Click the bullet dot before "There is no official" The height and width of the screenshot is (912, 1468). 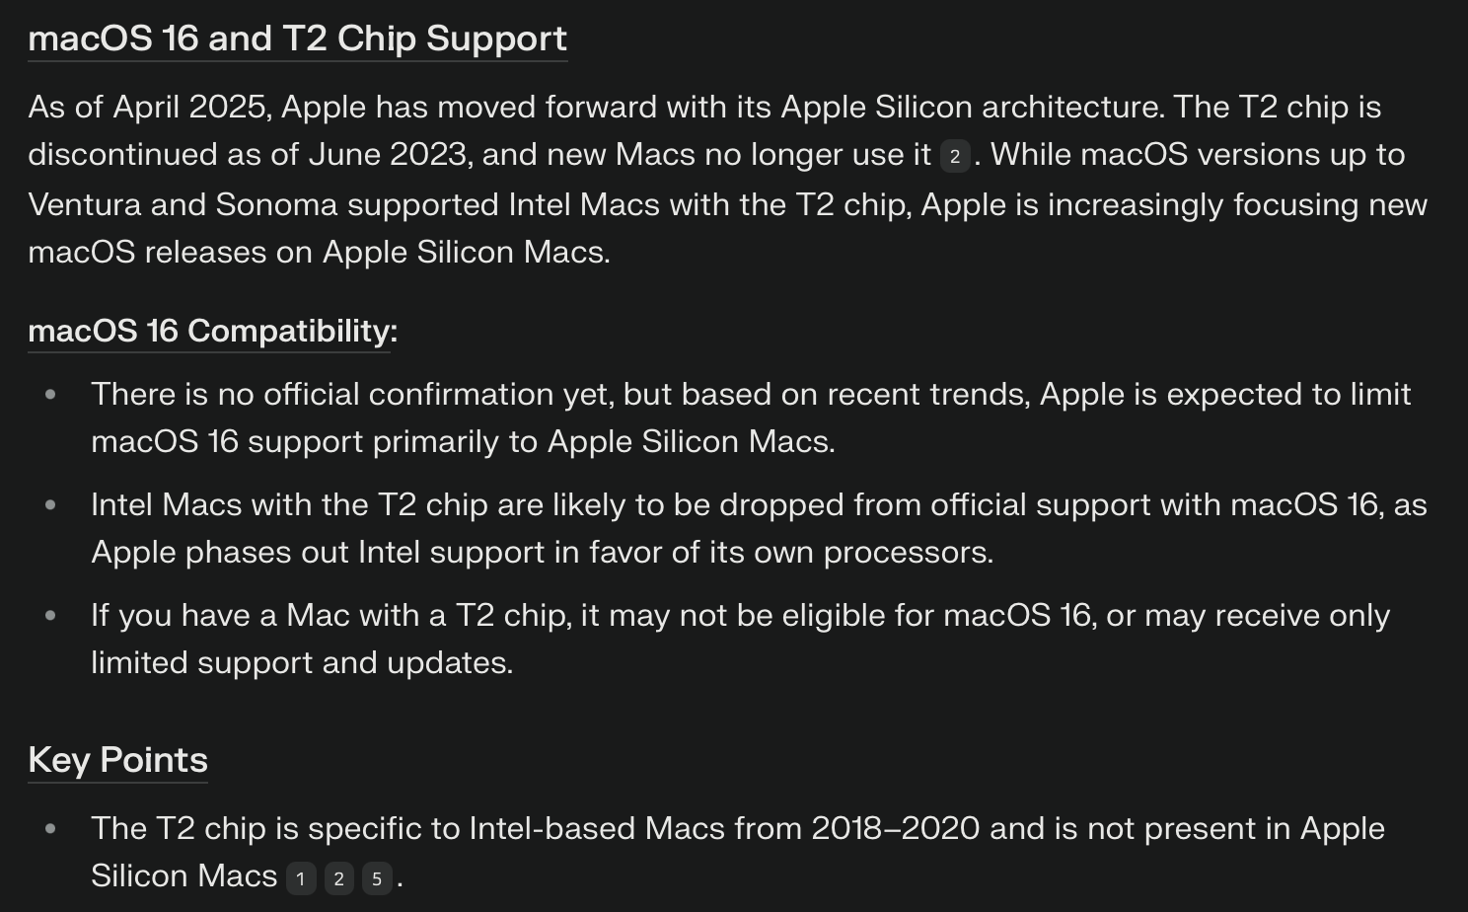(50, 395)
